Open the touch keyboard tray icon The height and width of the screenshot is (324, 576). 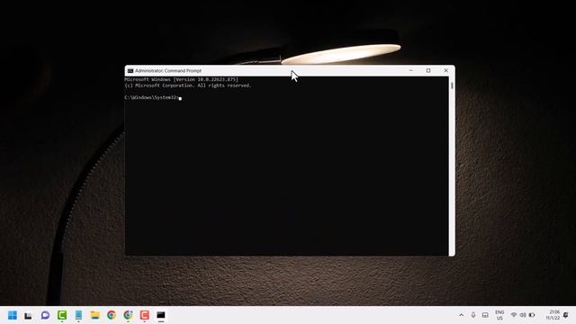click(x=485, y=315)
